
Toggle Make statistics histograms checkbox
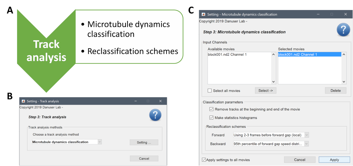pyautogui.click(x=211, y=118)
